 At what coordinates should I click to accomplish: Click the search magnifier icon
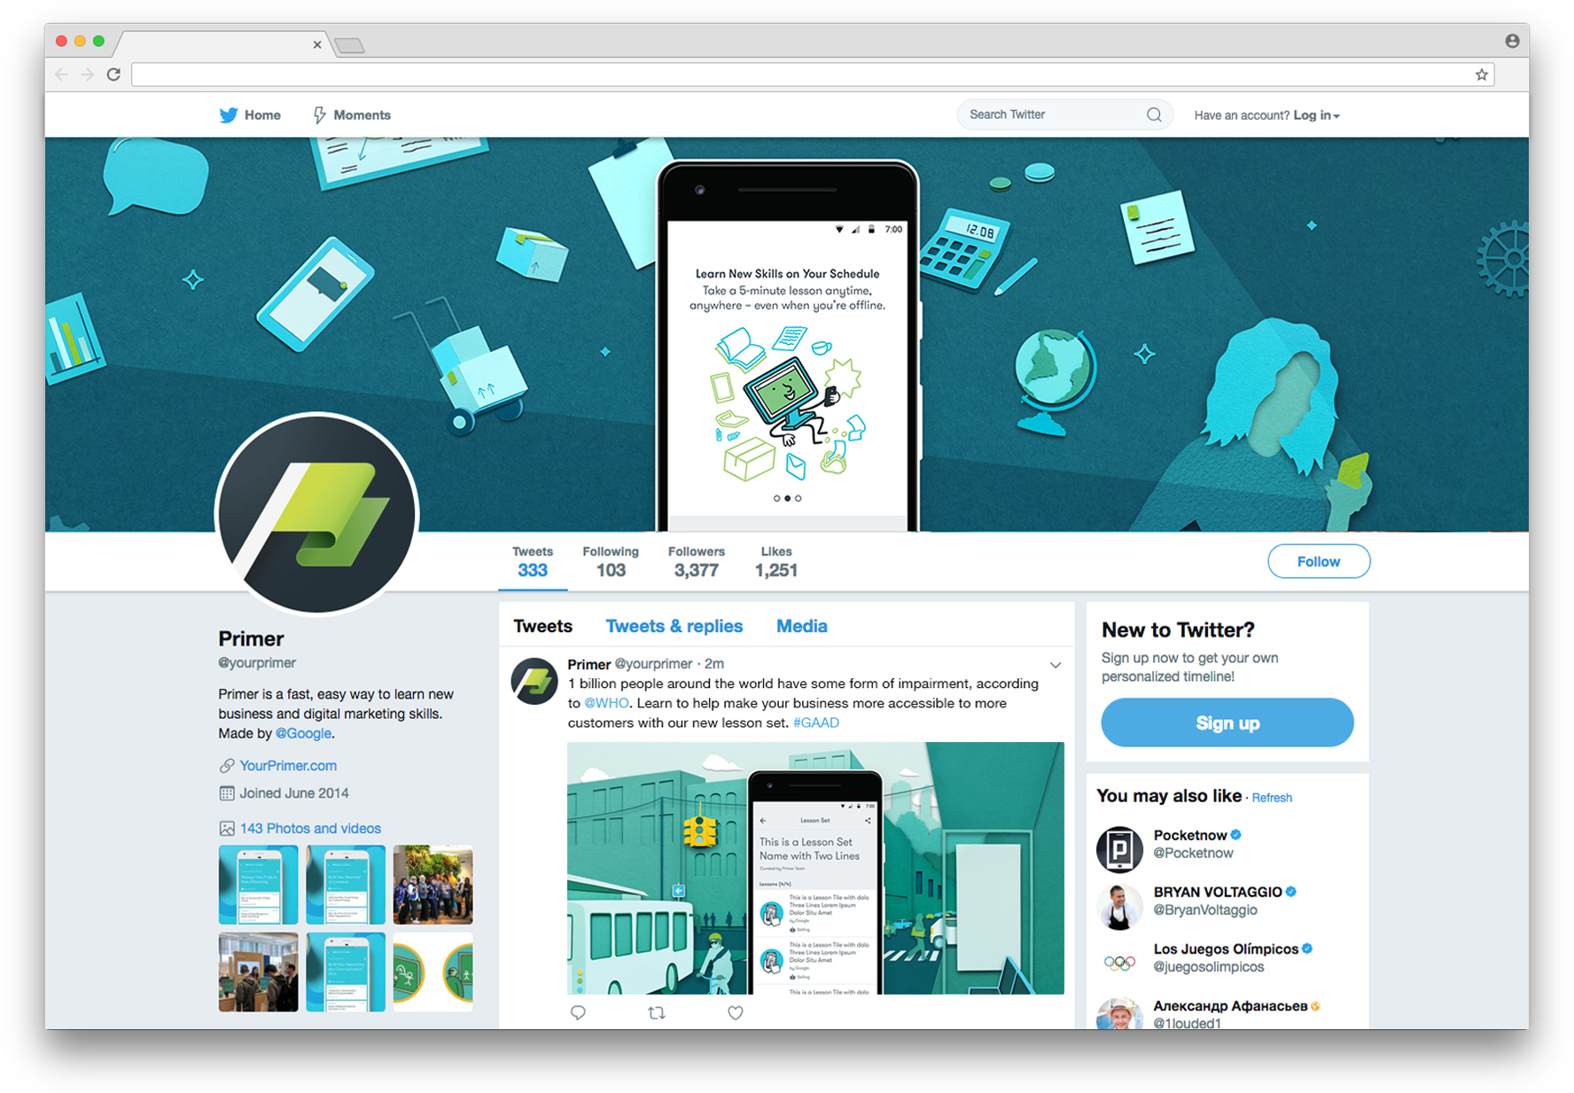click(1153, 114)
